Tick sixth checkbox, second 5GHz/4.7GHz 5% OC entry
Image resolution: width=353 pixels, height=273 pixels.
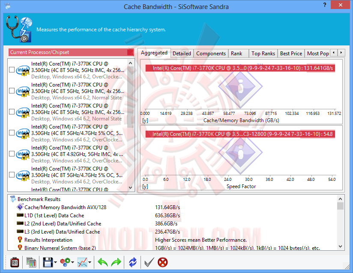click(12, 175)
